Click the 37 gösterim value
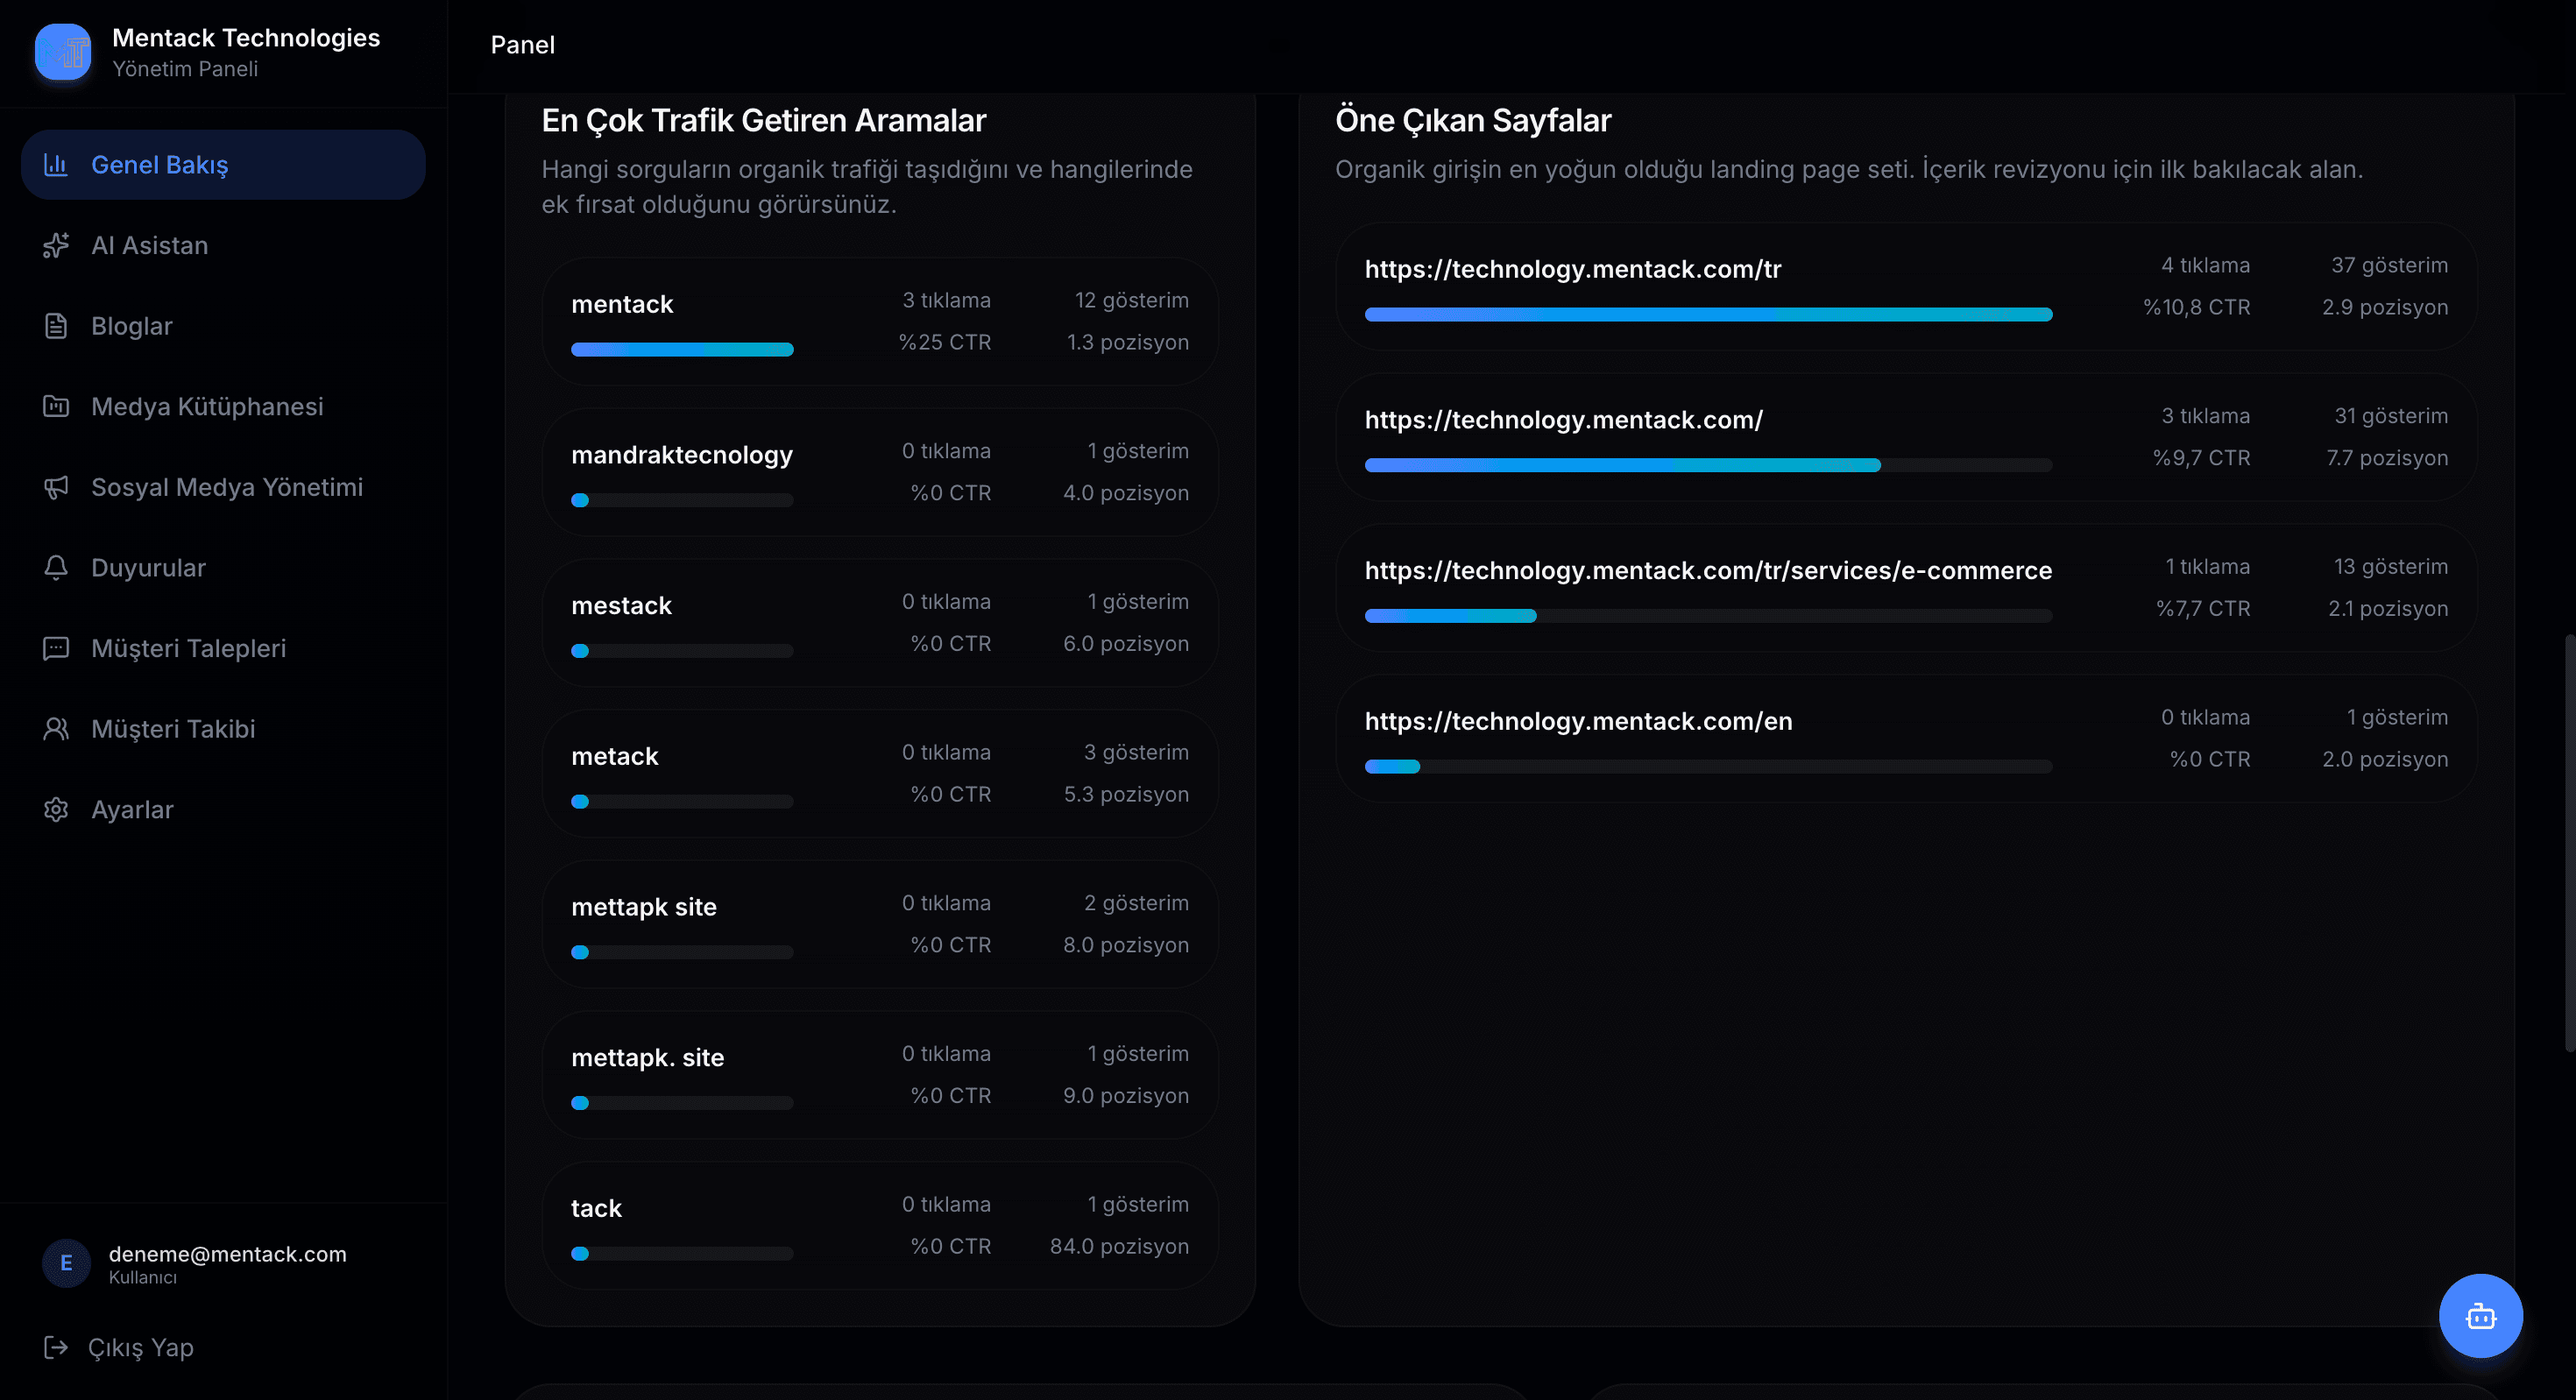This screenshot has width=2576, height=1400. pyautogui.click(x=2389, y=265)
